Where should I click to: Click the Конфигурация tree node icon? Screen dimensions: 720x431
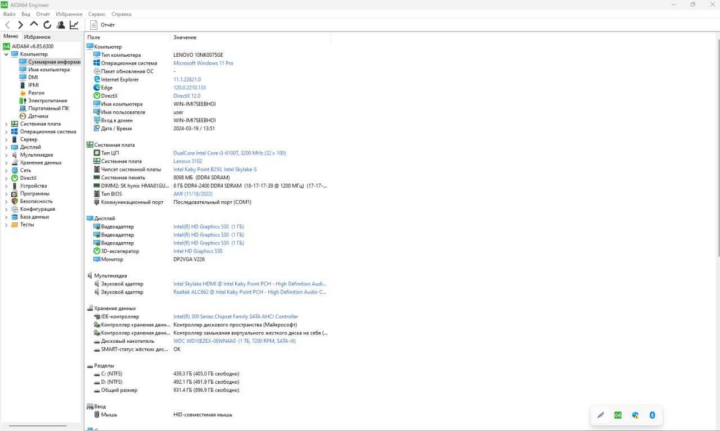click(x=15, y=209)
